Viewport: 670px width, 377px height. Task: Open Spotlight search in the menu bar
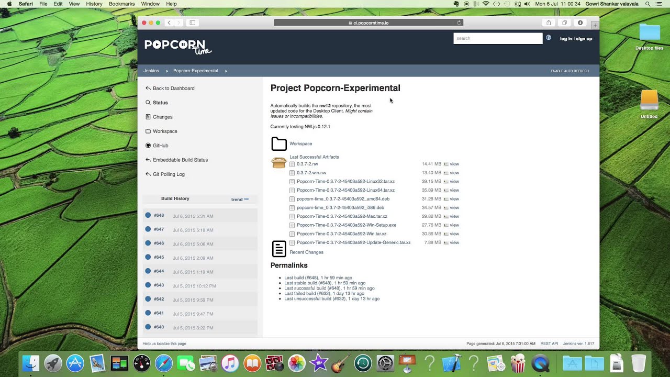647,4
